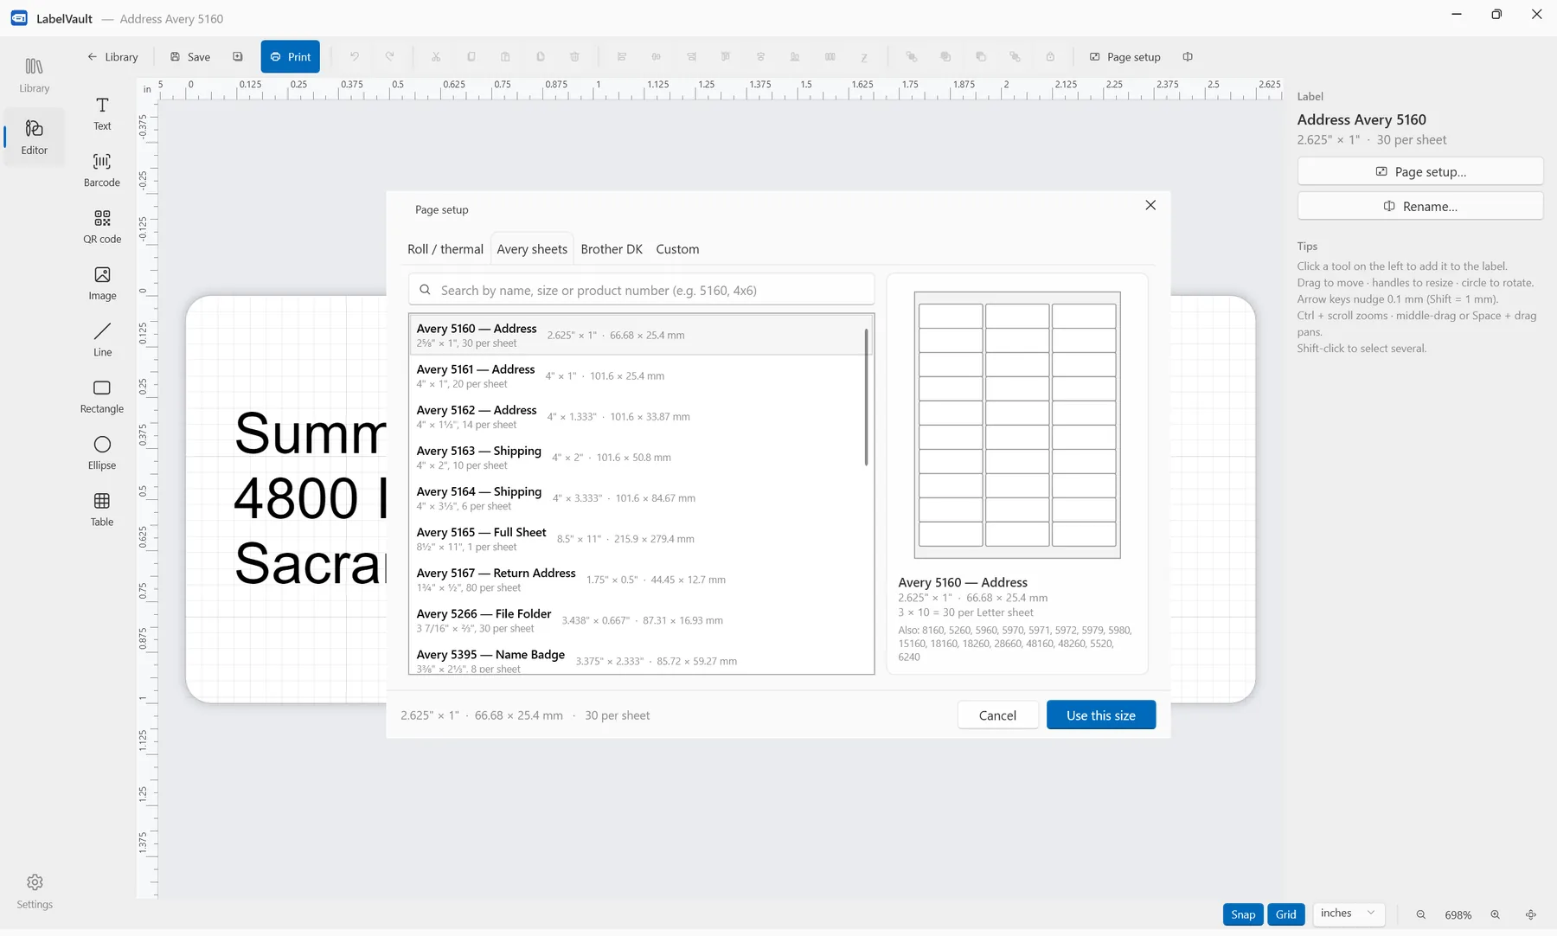Screen dimensions: 1557x936
Task: Click Page setup in the top toolbar
Action: pos(1124,57)
